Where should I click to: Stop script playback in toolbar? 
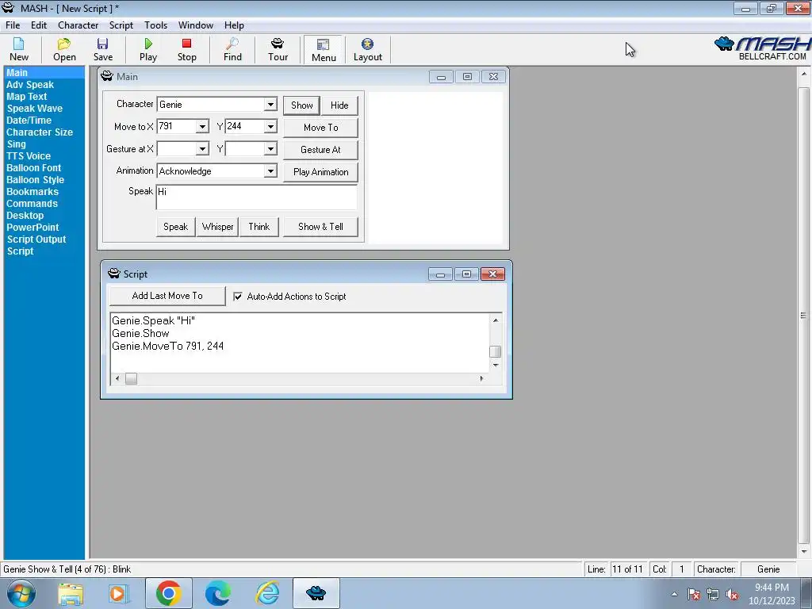[x=187, y=50]
